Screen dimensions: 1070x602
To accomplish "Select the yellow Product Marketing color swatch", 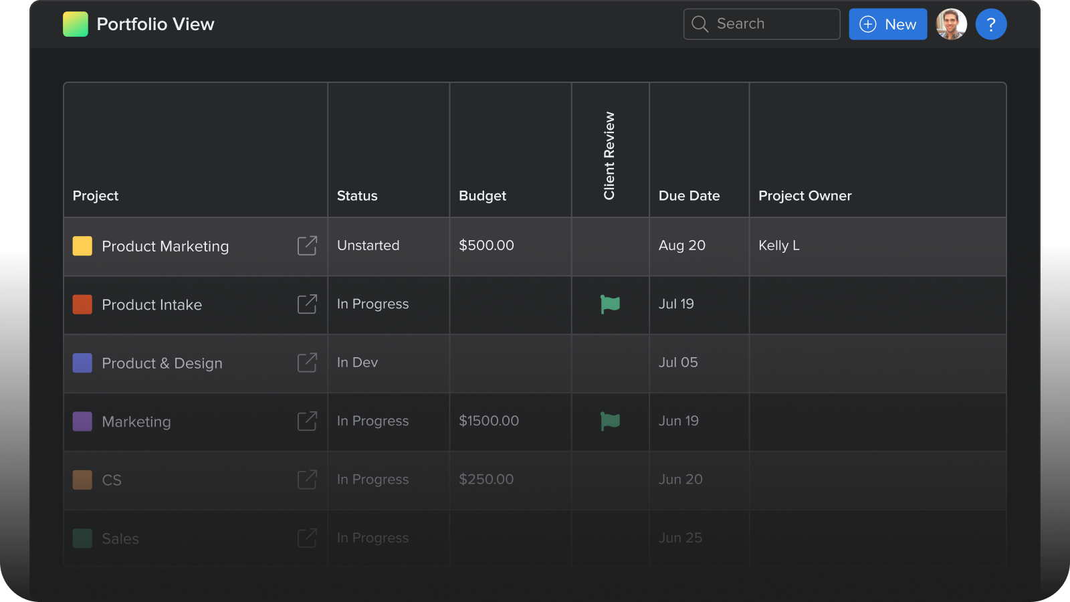I will (x=82, y=246).
